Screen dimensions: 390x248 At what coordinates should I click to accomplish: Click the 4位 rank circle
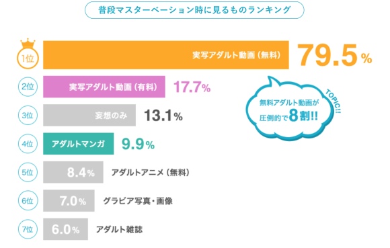pos(28,144)
